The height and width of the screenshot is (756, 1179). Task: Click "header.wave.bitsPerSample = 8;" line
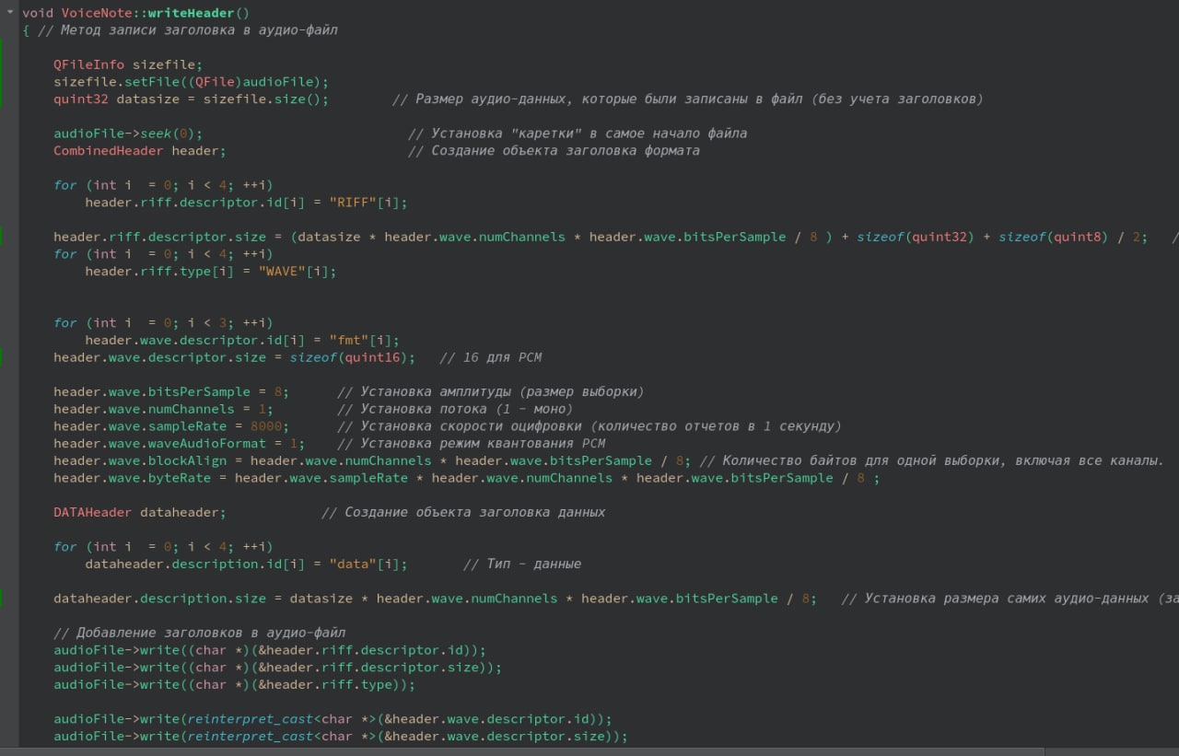tap(170, 392)
